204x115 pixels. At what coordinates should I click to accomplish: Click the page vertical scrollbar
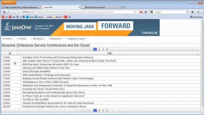pos(202,64)
